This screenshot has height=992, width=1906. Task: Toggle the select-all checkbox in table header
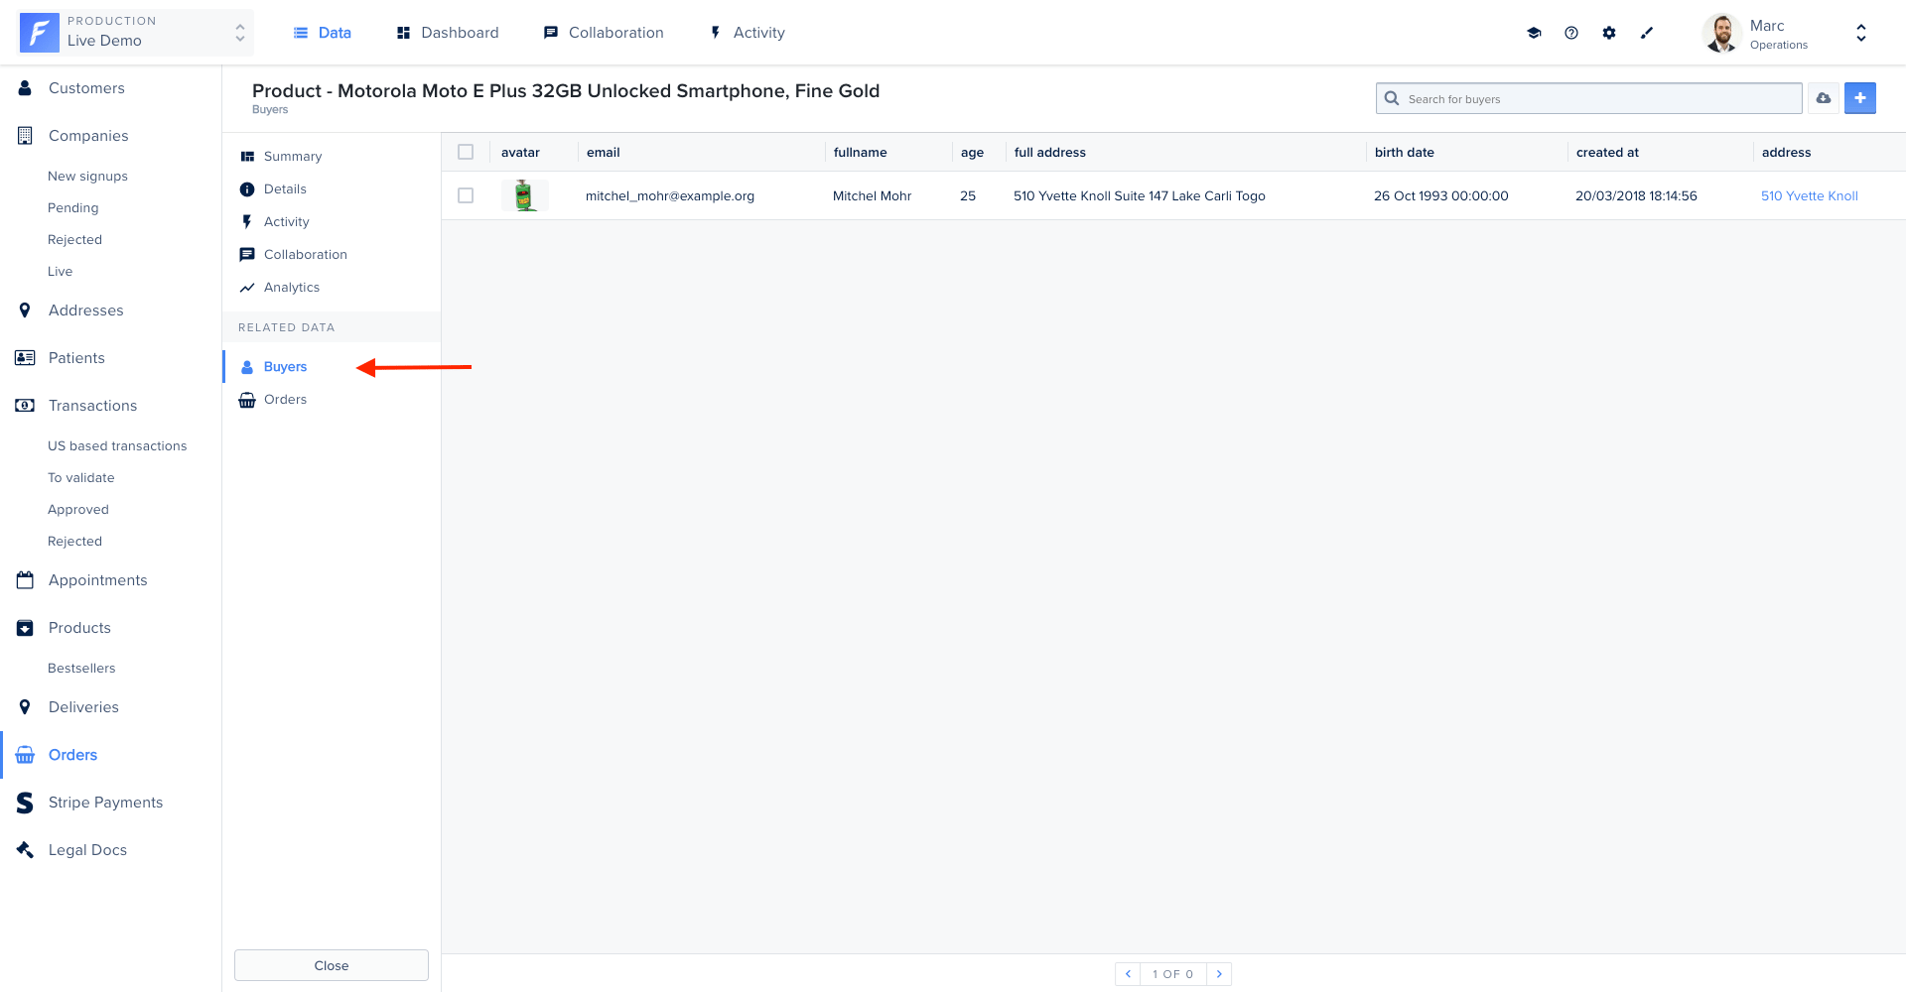466,152
